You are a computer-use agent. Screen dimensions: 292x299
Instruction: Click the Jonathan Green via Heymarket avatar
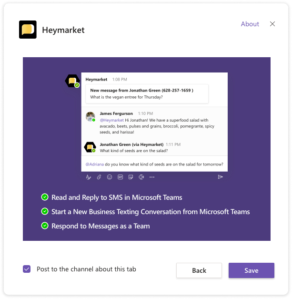click(90, 147)
